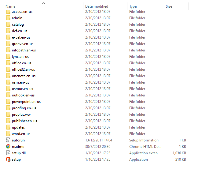The width and height of the screenshot is (216, 169).
Task: Select the admin folder icon
Action: [8, 18]
